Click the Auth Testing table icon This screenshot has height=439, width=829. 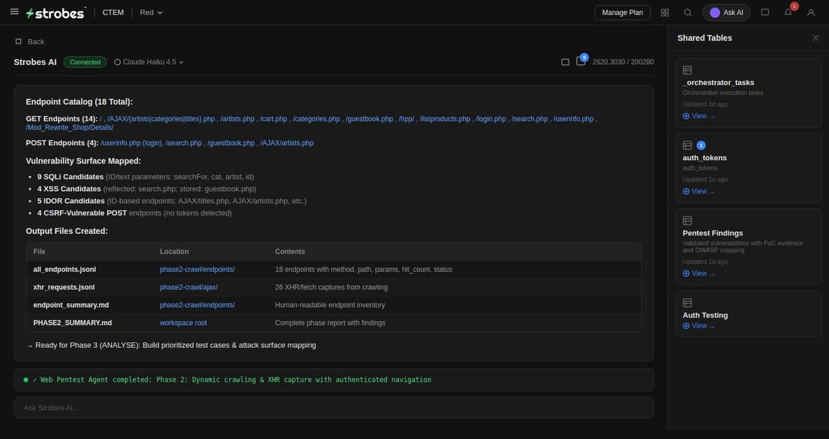click(x=687, y=302)
